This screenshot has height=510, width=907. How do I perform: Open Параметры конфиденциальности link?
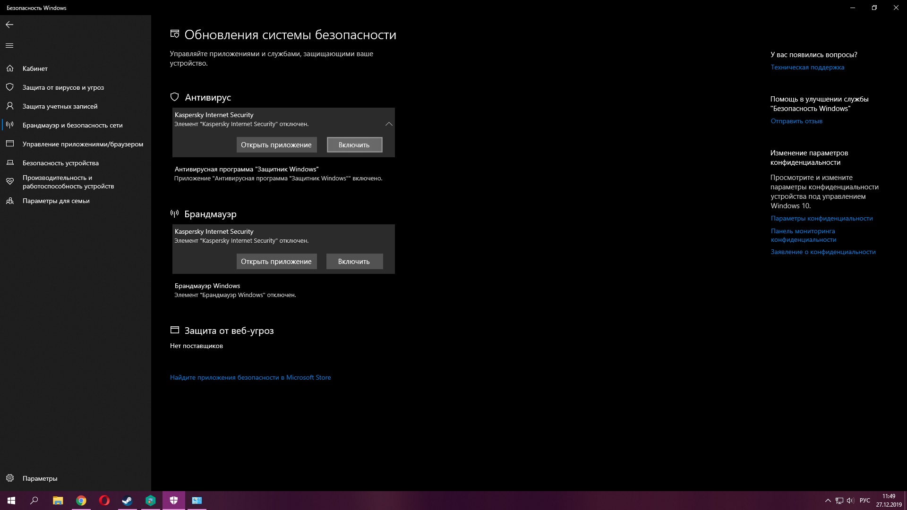[821, 218]
